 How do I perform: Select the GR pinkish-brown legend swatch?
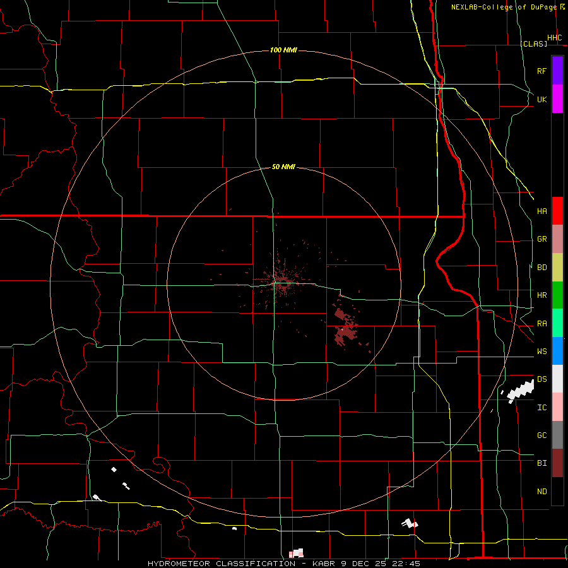(x=557, y=239)
